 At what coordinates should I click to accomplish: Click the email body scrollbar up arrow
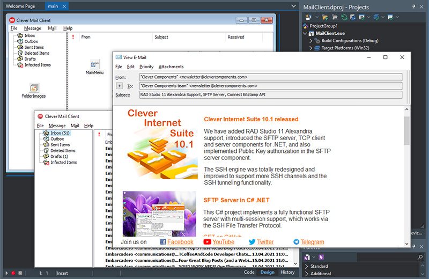406,109
